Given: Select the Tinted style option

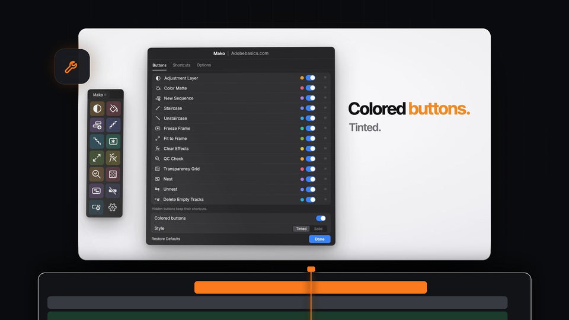Looking at the screenshot, I should pyautogui.click(x=301, y=229).
